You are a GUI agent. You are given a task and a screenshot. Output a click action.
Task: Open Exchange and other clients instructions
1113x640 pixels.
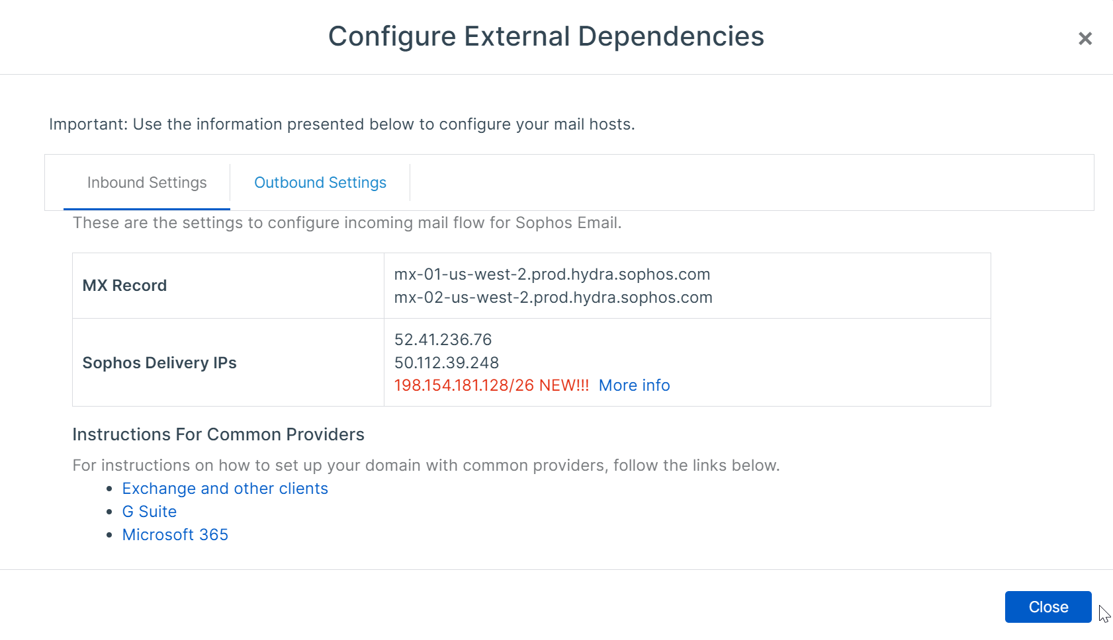[x=225, y=489]
